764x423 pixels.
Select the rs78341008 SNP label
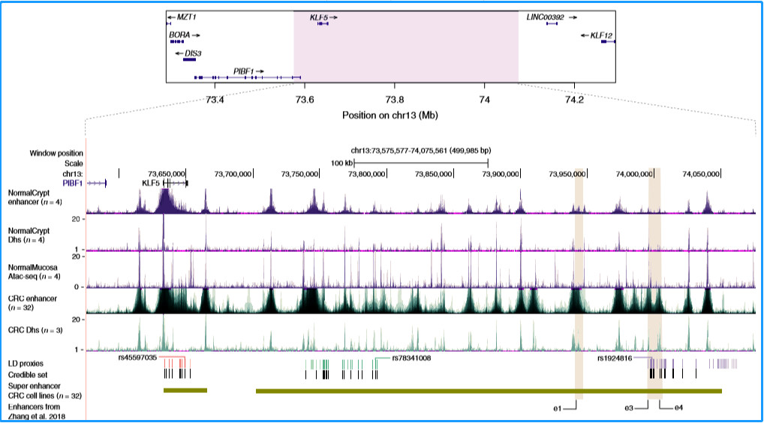[411, 358]
